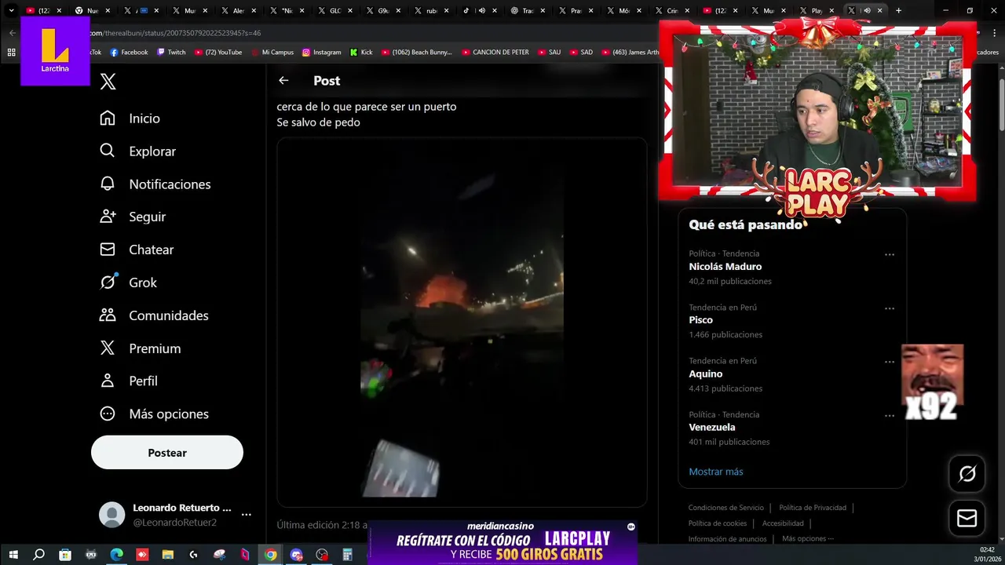Click the Leonardo Retuerto profile avatar
The height and width of the screenshot is (565, 1005).
coord(111,515)
